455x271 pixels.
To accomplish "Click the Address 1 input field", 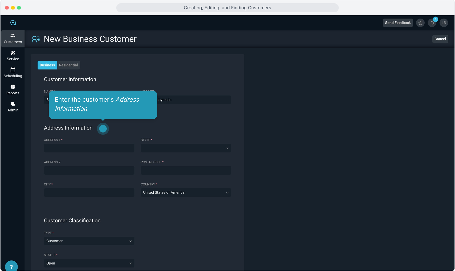I will (x=89, y=148).
